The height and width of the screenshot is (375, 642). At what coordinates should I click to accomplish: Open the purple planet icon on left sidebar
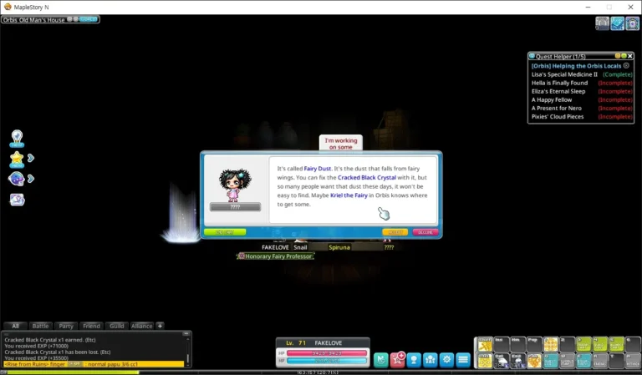(17, 179)
